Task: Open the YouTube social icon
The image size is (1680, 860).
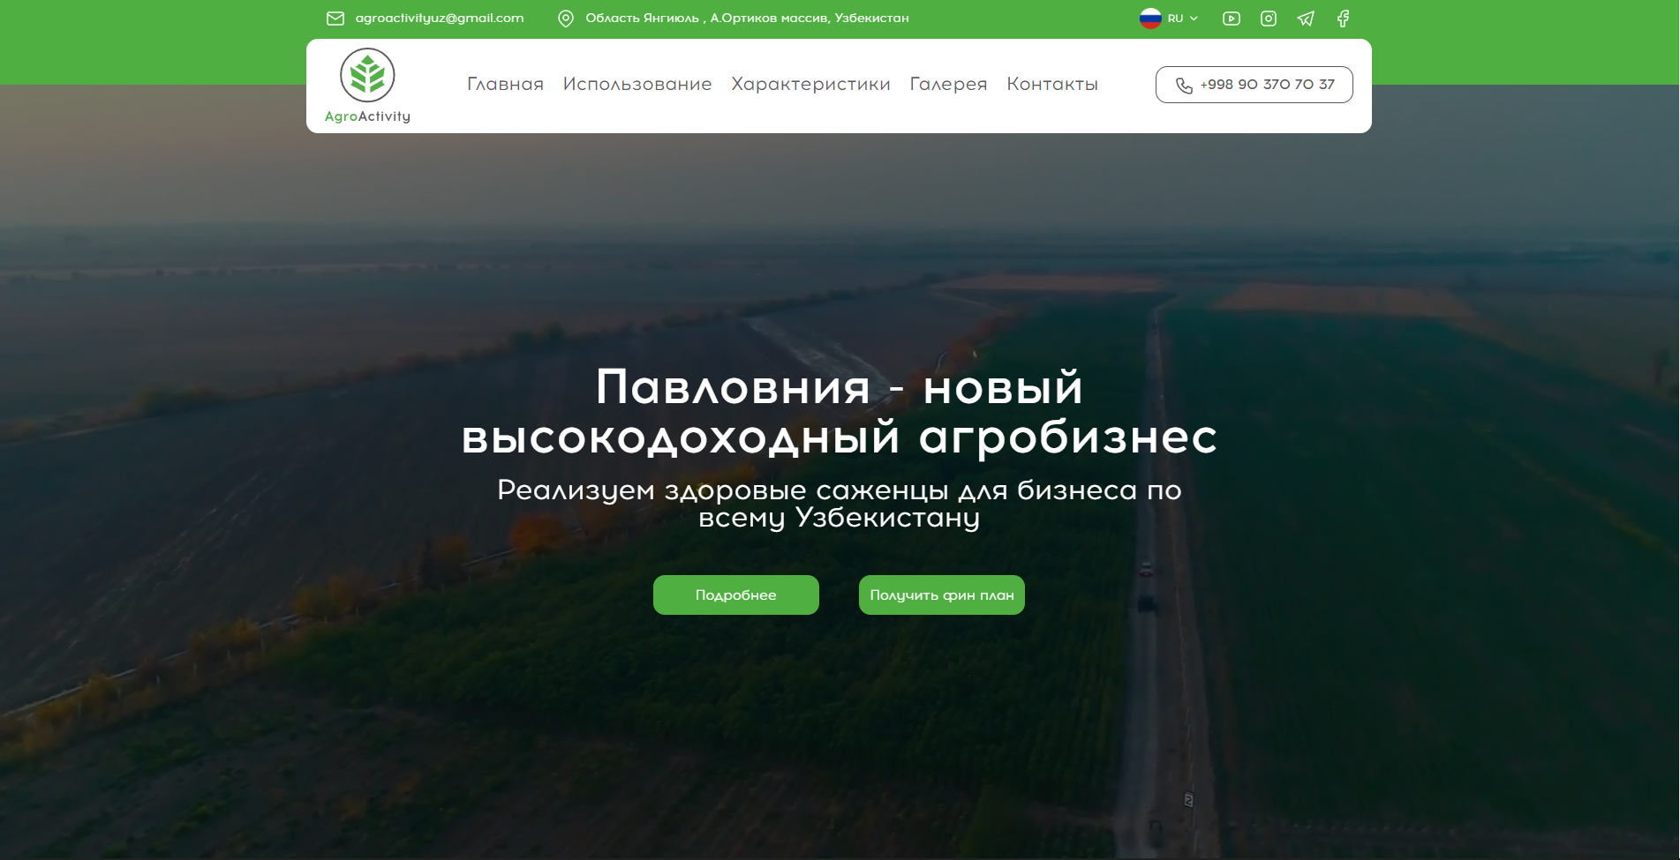Action: [x=1231, y=19]
